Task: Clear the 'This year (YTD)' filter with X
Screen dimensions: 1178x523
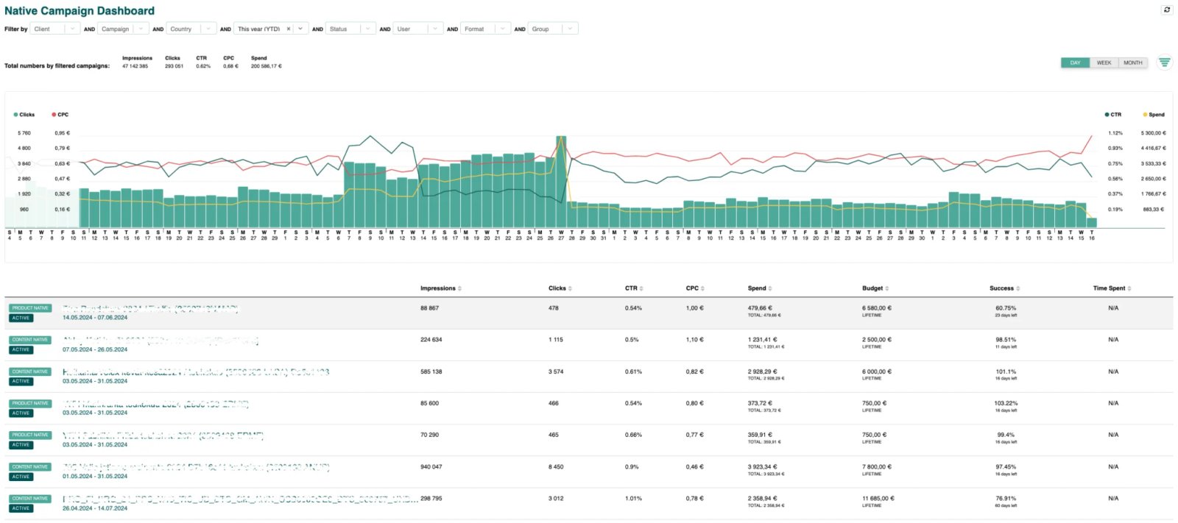Action: pos(289,29)
